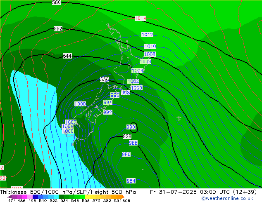Click the 1004 label below the 1006 and 1008 labels
This screenshot has width=262, height=202.
[x=137, y=70]
